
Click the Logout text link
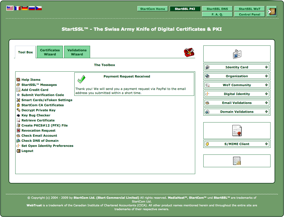point(27,151)
